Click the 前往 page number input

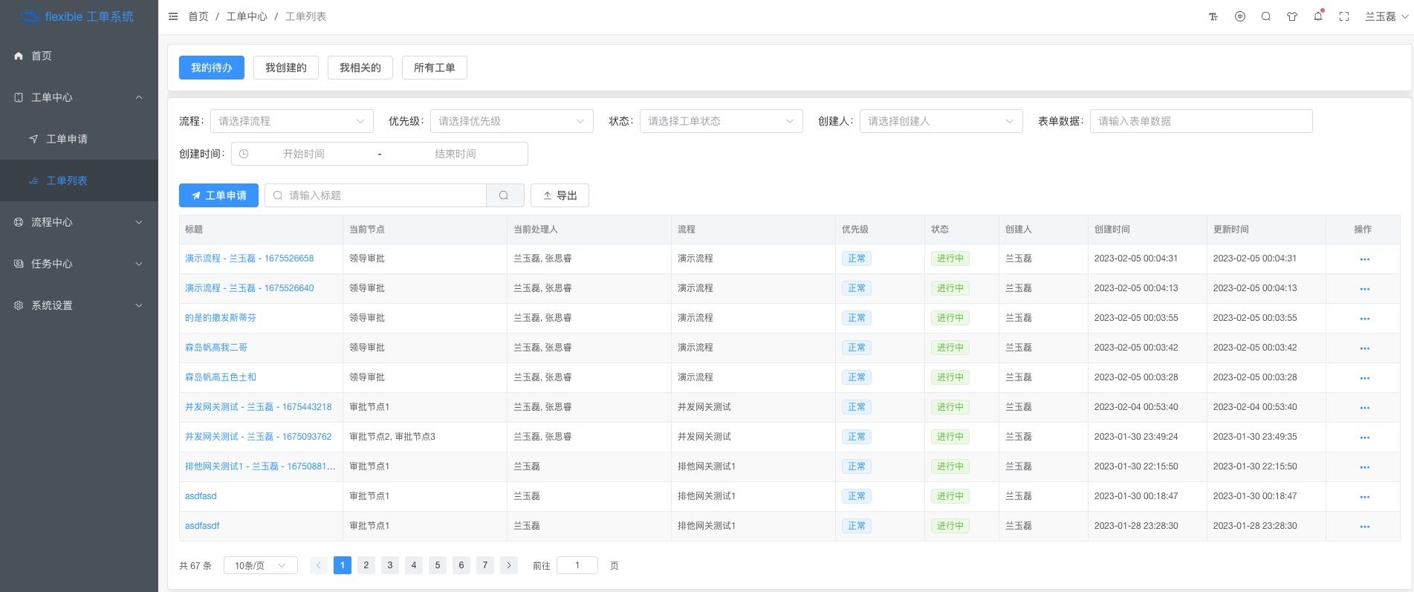point(577,565)
